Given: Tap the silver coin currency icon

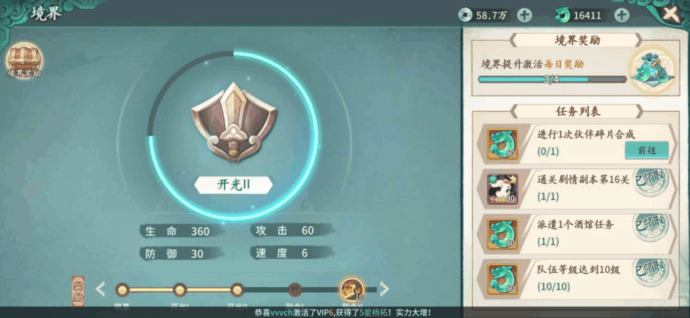Looking at the screenshot, I should click(x=464, y=15).
